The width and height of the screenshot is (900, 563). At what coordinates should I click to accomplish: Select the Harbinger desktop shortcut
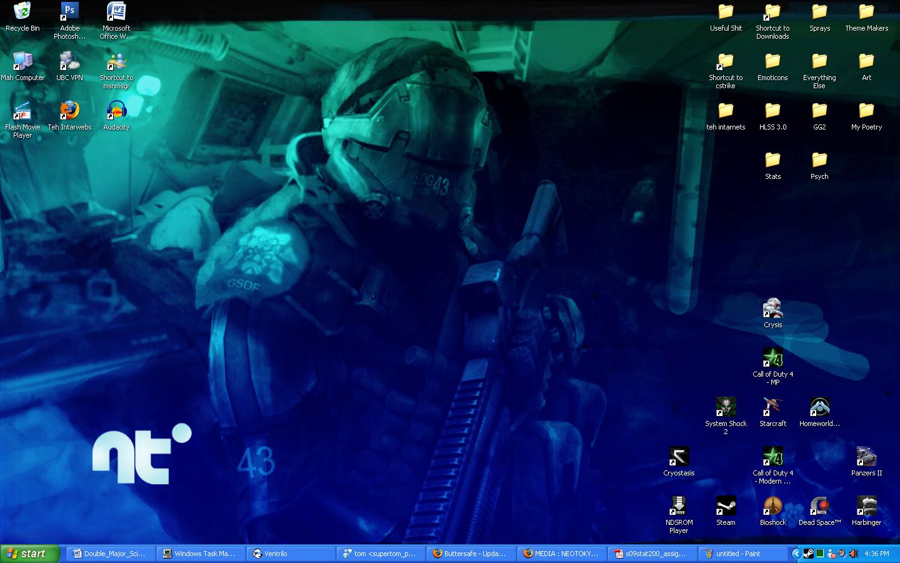[866, 511]
